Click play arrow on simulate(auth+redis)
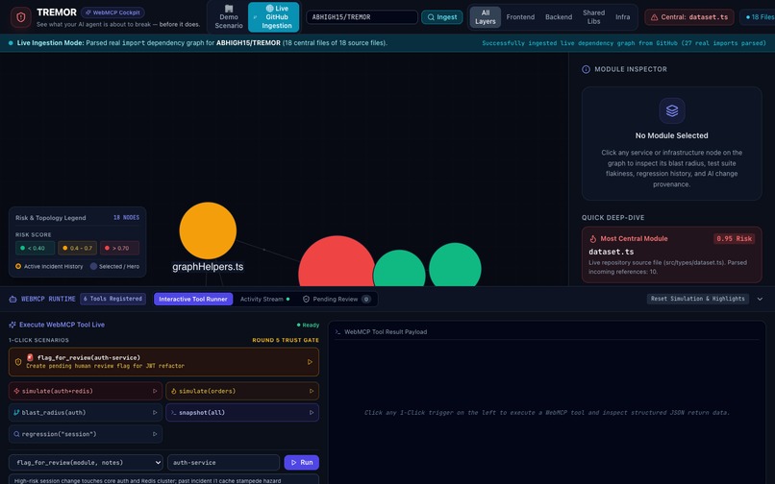 (155, 391)
